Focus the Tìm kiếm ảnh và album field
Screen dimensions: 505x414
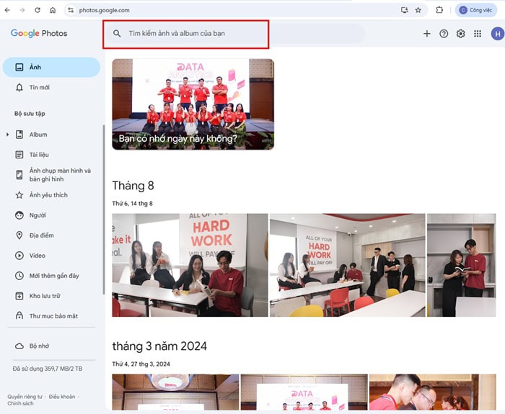pos(236,33)
